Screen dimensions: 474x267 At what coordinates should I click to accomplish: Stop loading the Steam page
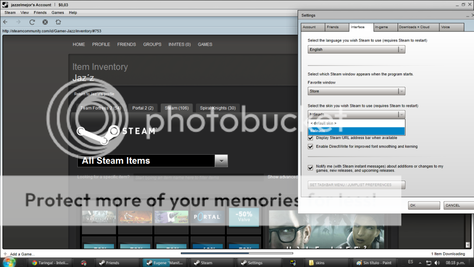pos(45,22)
